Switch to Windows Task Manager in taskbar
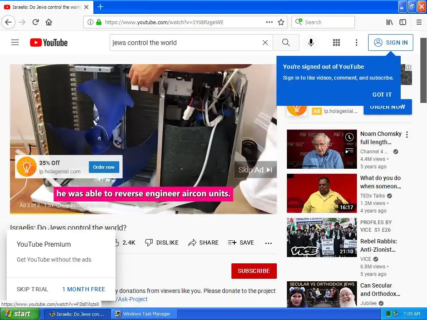This screenshot has height=320, width=427. pos(144,314)
